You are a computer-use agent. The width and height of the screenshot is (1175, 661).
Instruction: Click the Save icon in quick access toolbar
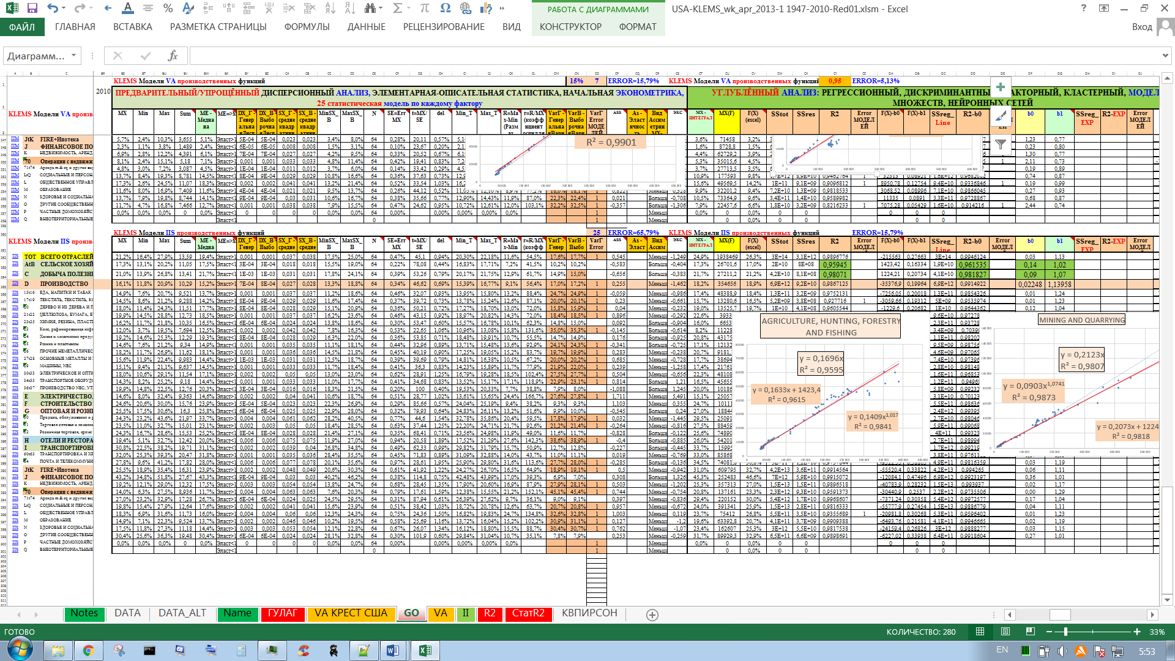(x=32, y=9)
